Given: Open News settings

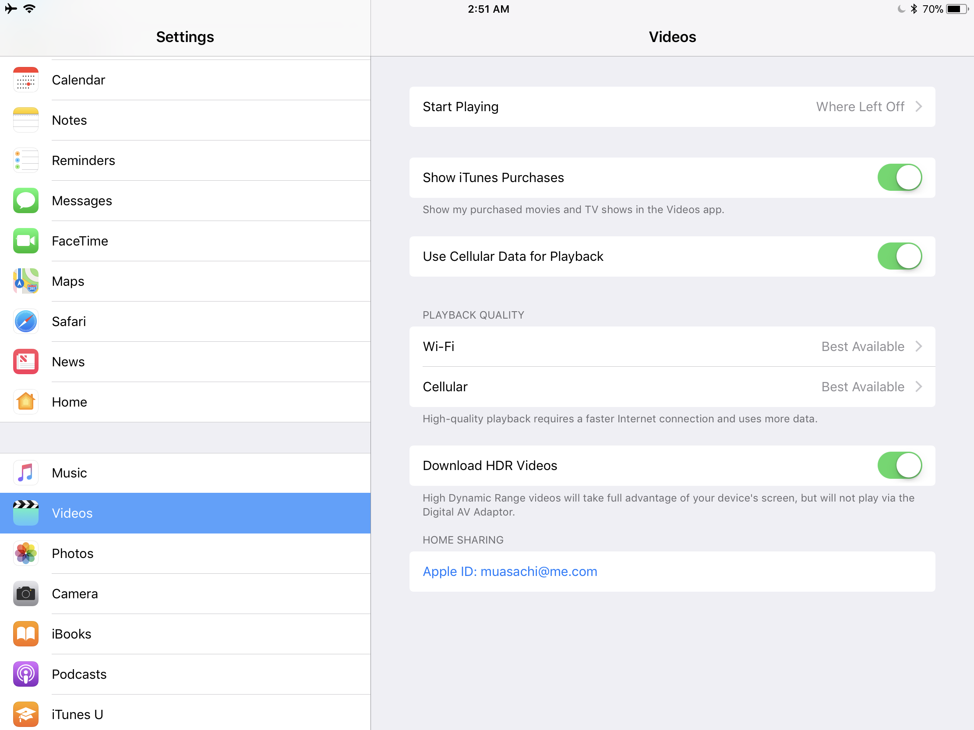Looking at the screenshot, I should pyautogui.click(x=185, y=361).
